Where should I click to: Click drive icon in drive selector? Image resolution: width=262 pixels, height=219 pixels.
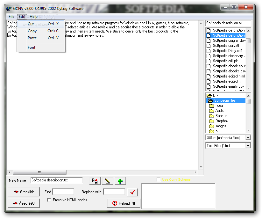point(209,138)
